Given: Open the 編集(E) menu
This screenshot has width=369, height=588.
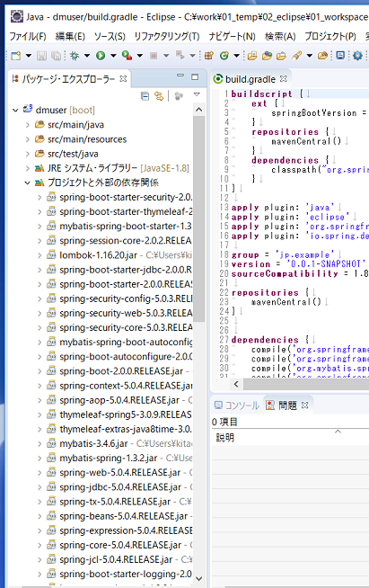Looking at the screenshot, I should pos(70,36).
